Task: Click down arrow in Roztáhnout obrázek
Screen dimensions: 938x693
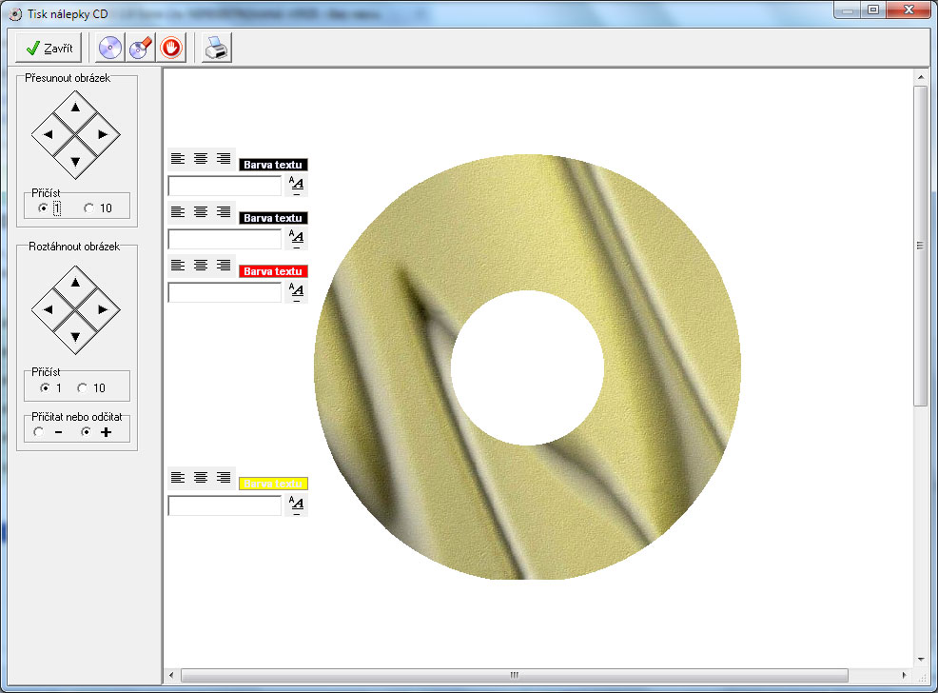Action: (76, 335)
